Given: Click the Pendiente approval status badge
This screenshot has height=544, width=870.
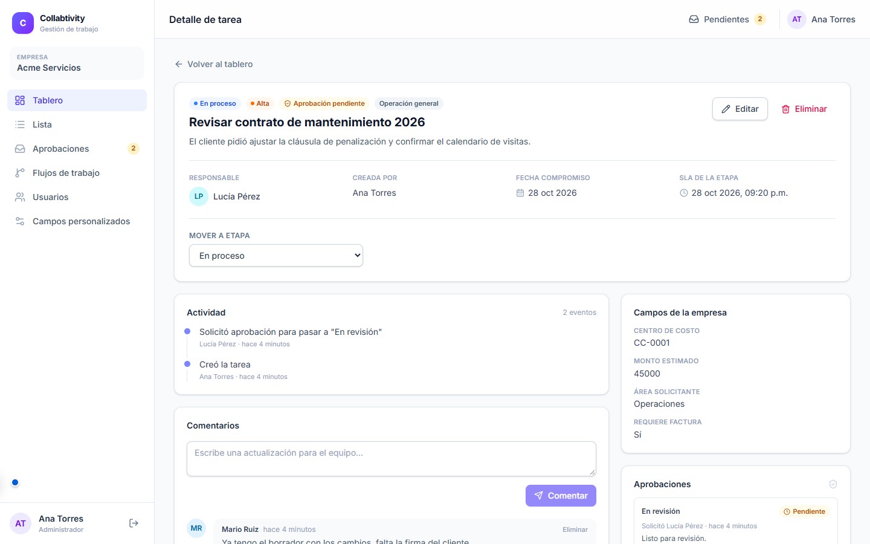Looking at the screenshot, I should click(805, 511).
